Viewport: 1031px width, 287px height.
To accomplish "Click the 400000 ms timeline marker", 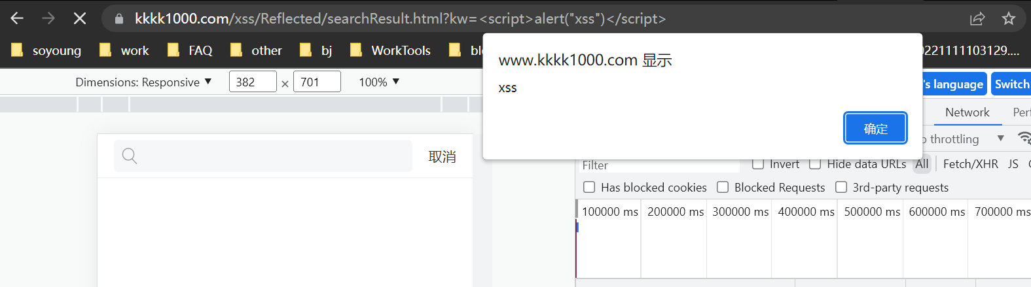I will point(806,212).
